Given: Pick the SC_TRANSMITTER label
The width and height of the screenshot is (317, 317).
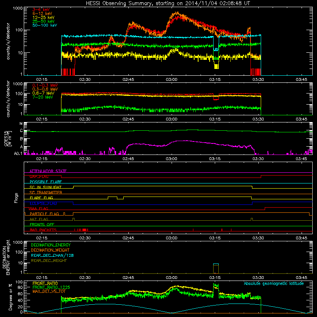Looking at the screenshot, I should coord(46,193).
